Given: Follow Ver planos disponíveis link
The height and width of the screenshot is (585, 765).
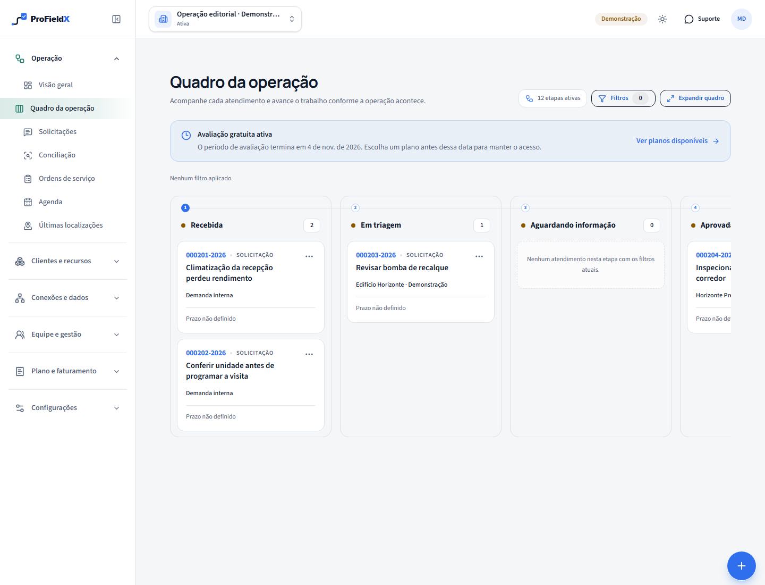Looking at the screenshot, I should 677,141.
